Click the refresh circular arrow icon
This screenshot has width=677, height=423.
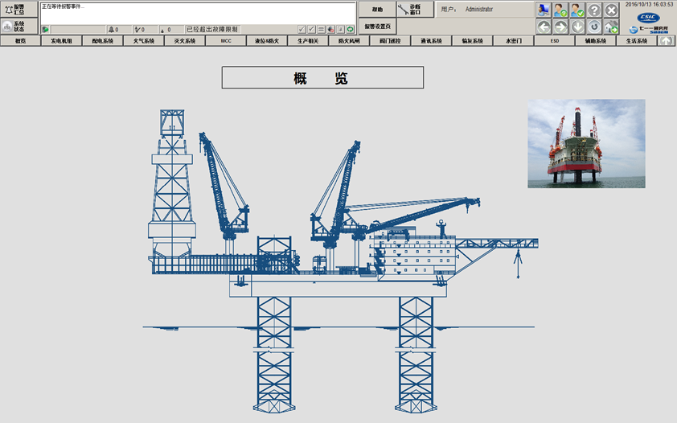(594, 27)
